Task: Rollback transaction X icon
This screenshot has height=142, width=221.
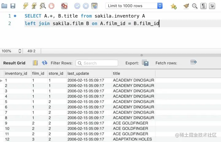Action: tap(86, 6)
